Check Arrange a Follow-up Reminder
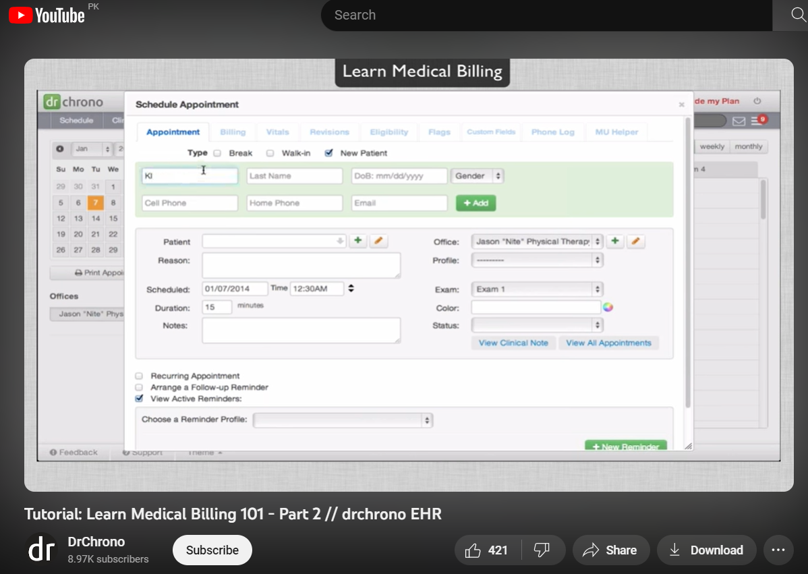Viewport: 808px width, 574px height. point(139,387)
